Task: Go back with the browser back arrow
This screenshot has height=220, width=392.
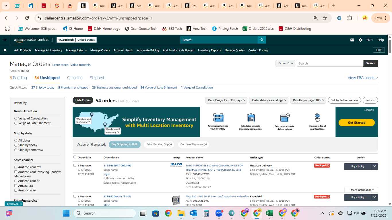Action: pyautogui.click(x=6, y=18)
